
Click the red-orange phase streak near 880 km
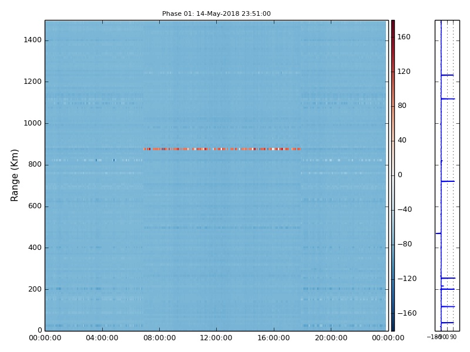[222, 149]
